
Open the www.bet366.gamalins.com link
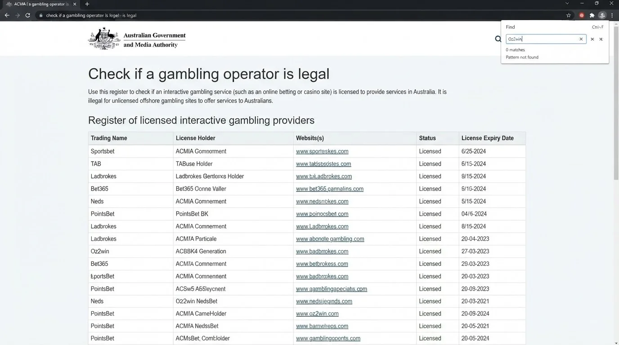[330, 189]
